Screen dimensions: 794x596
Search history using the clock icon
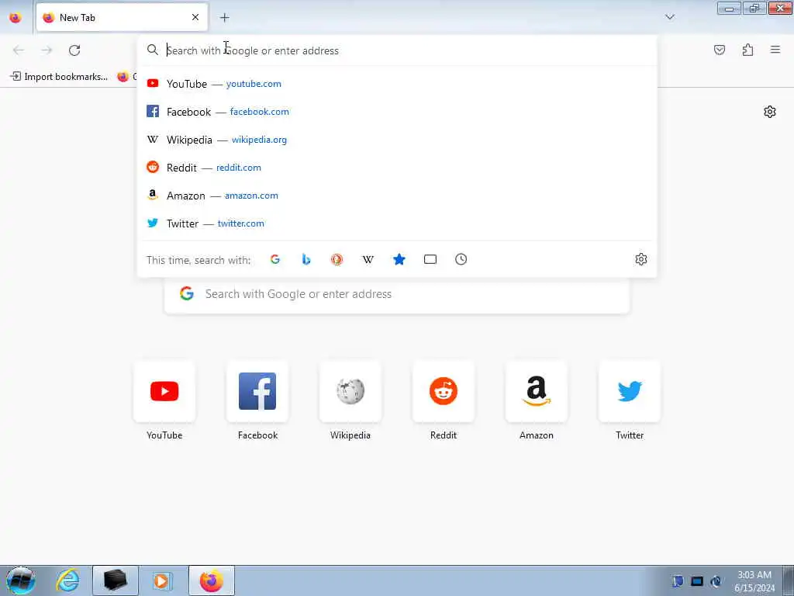tap(461, 259)
